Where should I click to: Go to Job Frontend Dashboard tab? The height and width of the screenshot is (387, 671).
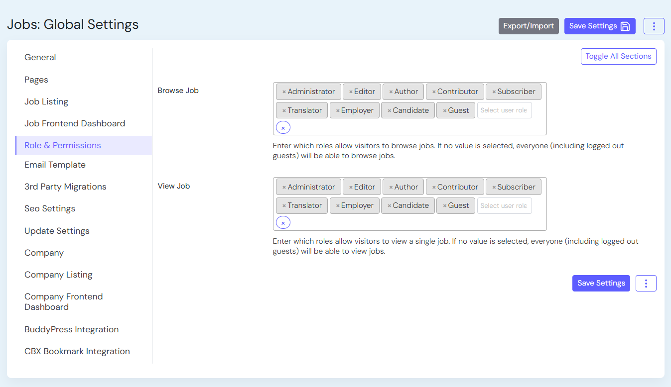(x=75, y=123)
